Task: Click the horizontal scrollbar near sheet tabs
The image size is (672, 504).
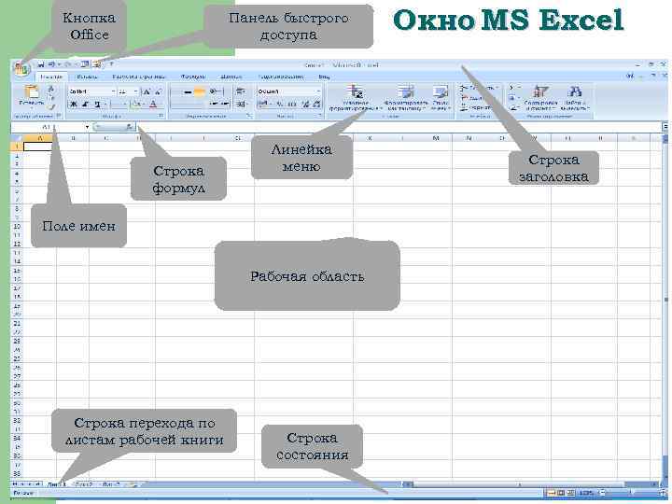Action: click(531, 484)
